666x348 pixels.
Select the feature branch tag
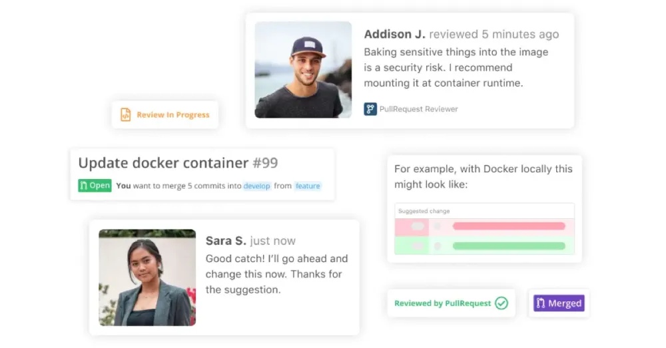(x=308, y=186)
